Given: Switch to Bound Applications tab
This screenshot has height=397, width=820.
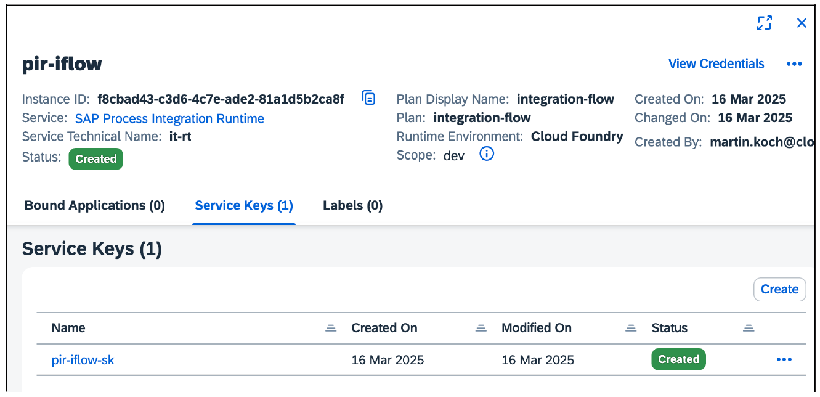Looking at the screenshot, I should coord(95,205).
